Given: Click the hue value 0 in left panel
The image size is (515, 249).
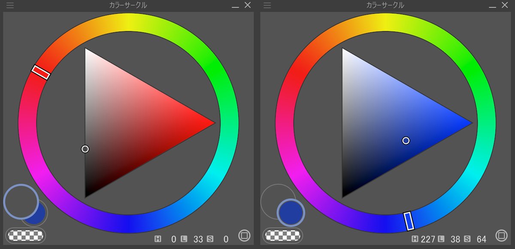Looking at the screenshot, I should pos(174,239).
